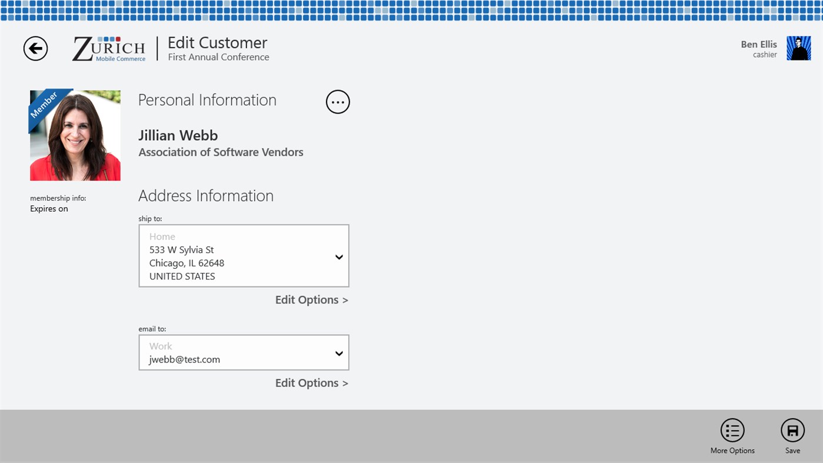Image resolution: width=823 pixels, height=463 pixels.
Task: Open Ben Ellis user avatar
Action: pos(798,48)
